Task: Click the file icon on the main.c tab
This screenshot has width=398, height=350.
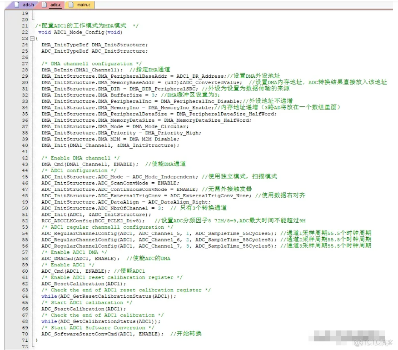Action: (x=71, y=5)
